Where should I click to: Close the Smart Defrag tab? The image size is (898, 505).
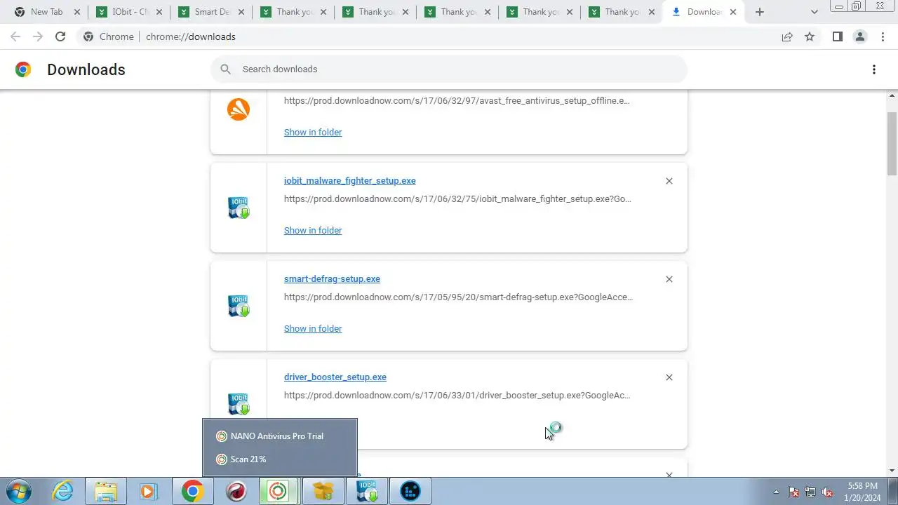pos(241,12)
